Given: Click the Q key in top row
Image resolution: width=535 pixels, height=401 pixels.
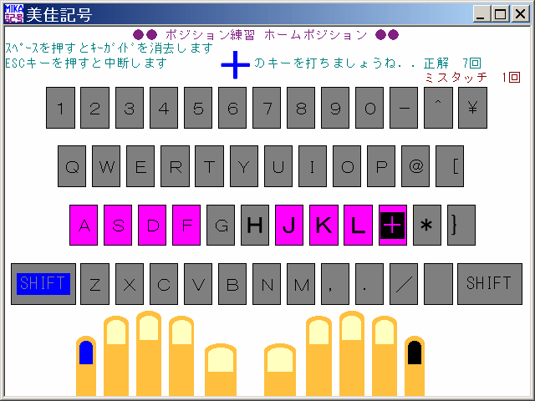Looking at the screenshot, I should pyautogui.click(x=73, y=166).
